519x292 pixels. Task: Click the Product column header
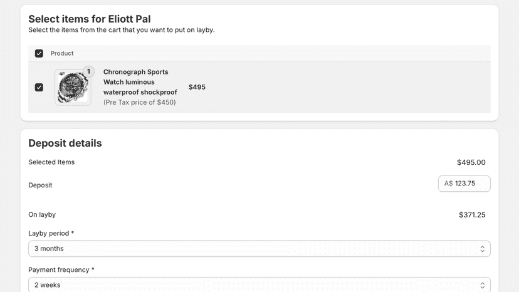(62, 53)
